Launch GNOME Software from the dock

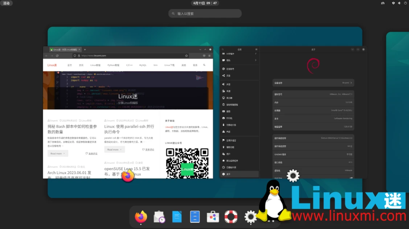(213, 217)
